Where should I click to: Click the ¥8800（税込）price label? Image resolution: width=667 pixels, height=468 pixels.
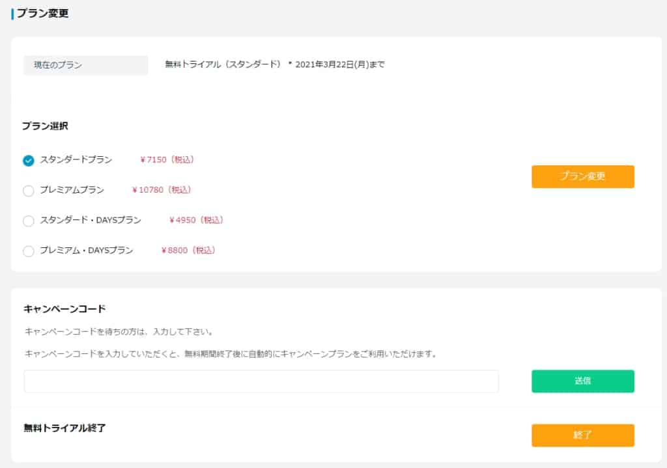click(x=188, y=251)
